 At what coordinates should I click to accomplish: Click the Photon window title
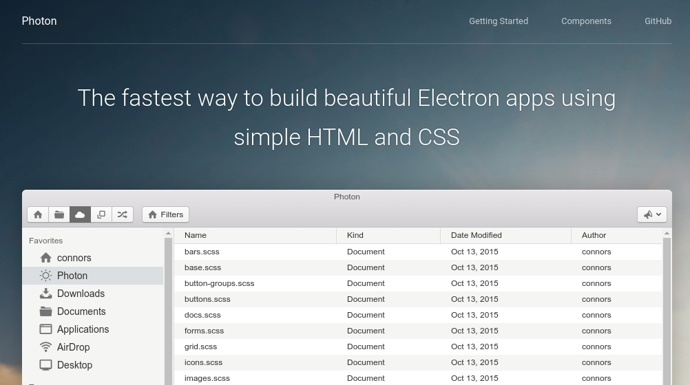click(347, 197)
